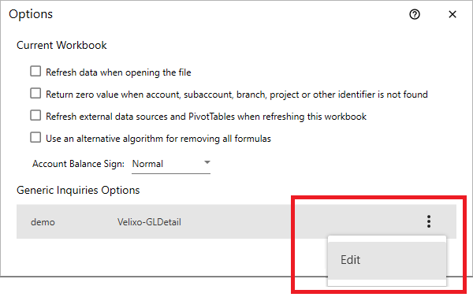Click the Options dialog title
This screenshot has height=297, width=473.
pos(31,14)
